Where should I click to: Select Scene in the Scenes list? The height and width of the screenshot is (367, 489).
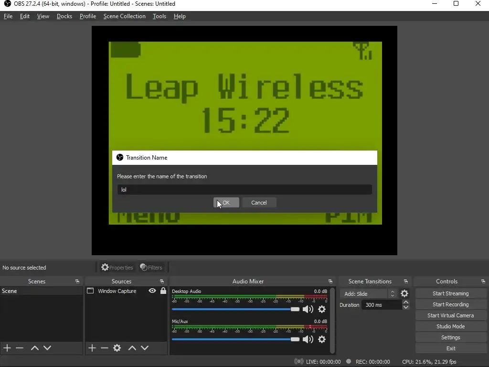click(41, 291)
